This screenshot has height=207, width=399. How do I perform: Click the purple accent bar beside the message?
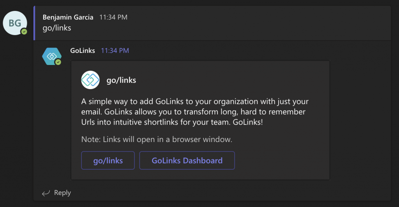[x=34, y=23]
